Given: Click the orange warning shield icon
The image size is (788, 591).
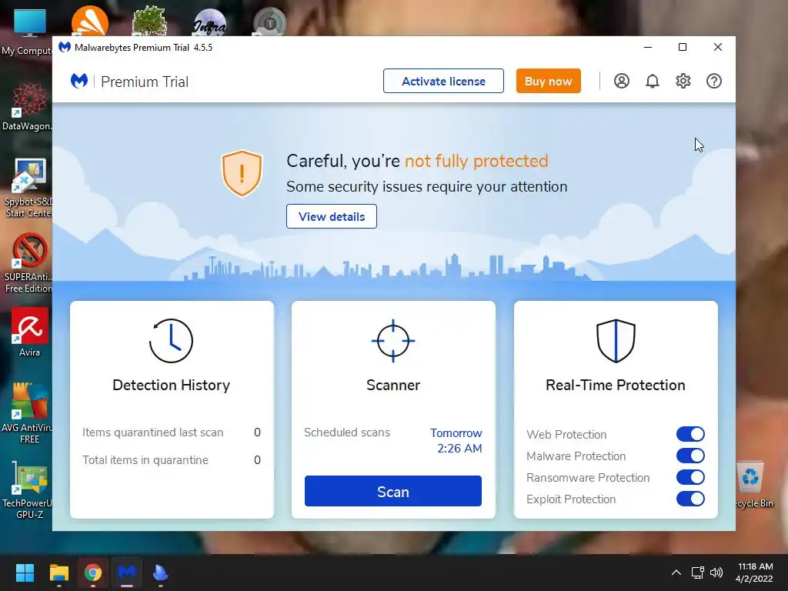Looking at the screenshot, I should pos(242,173).
